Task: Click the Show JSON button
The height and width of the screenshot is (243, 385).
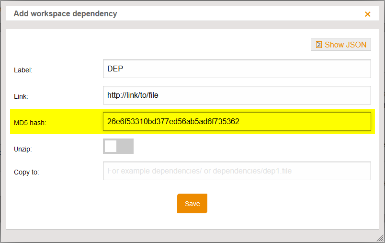Action: [x=341, y=45]
